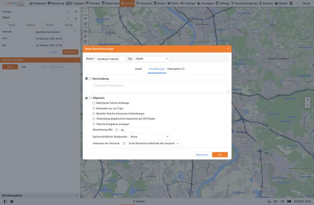
Task: Click the Aufgaben counter icon in top bar
Action: click(x=69, y=3)
